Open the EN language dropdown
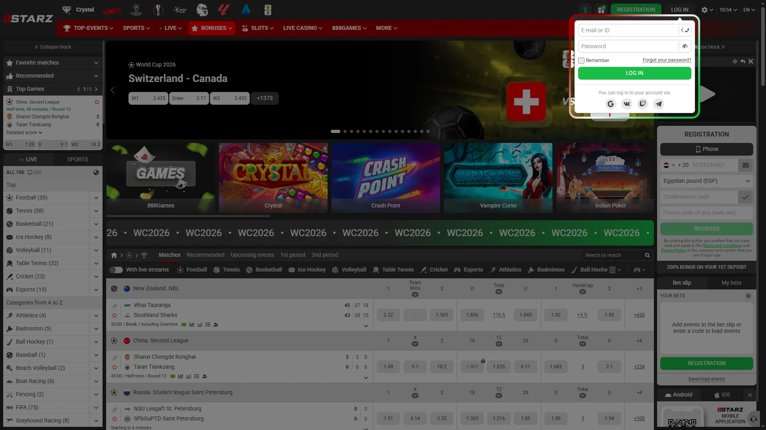 (x=749, y=10)
